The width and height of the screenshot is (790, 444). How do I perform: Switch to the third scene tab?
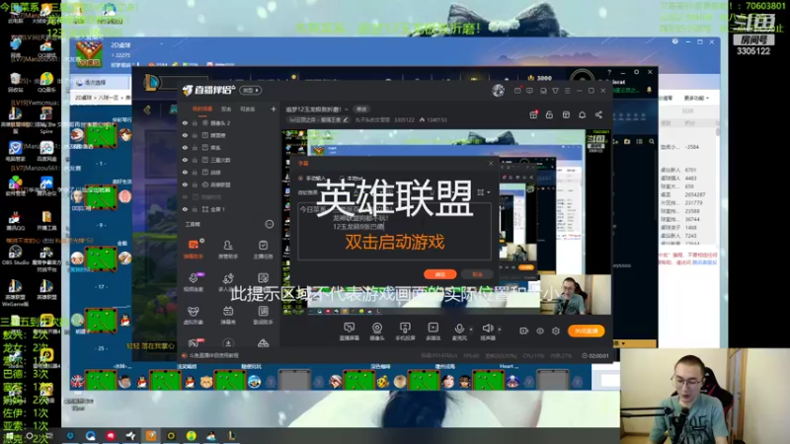click(x=248, y=109)
